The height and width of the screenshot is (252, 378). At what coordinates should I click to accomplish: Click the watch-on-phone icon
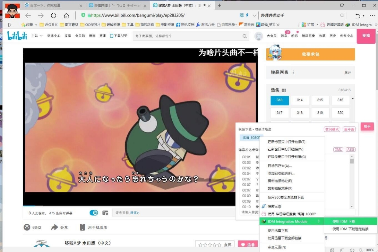pyautogui.click(x=83, y=227)
